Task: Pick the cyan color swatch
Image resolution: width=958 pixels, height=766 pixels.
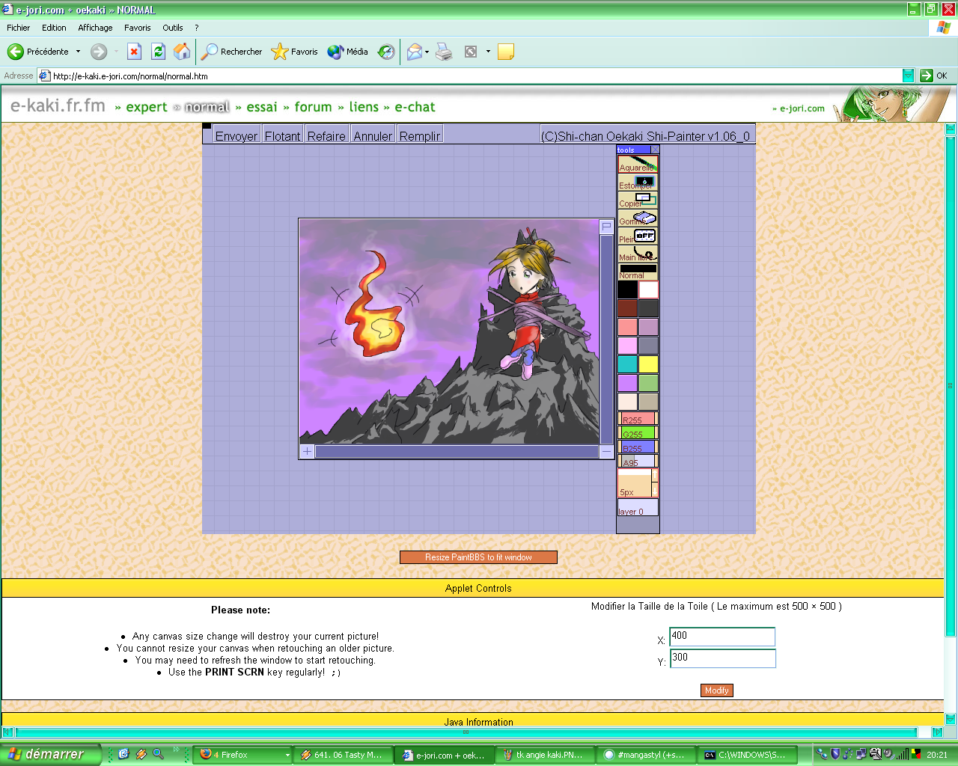Action: coord(627,364)
